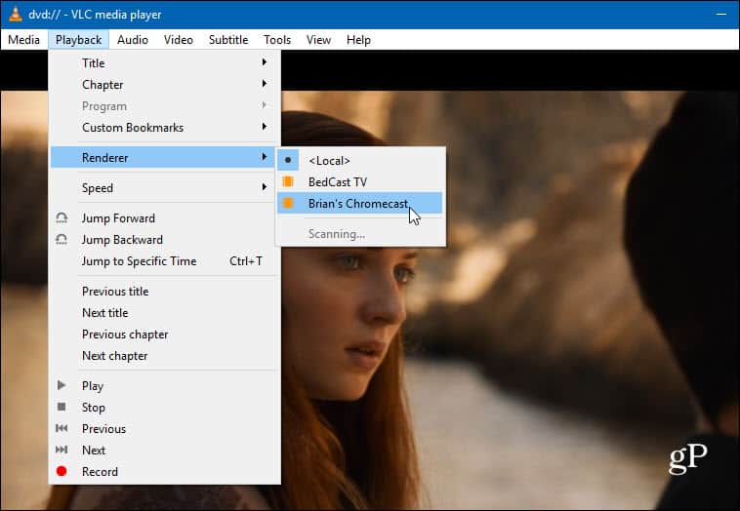Image resolution: width=740 pixels, height=511 pixels.
Task: Open the Help menu
Action: coord(358,40)
